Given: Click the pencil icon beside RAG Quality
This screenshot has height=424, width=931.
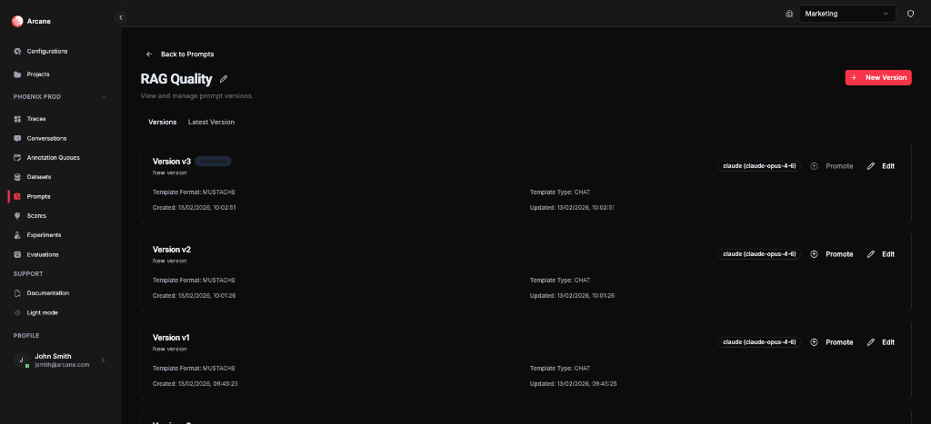Looking at the screenshot, I should [224, 79].
